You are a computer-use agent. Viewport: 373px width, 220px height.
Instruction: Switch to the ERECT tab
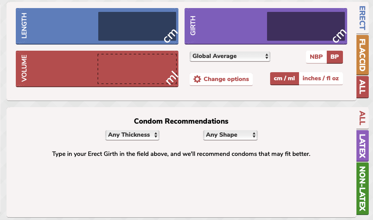click(362, 18)
